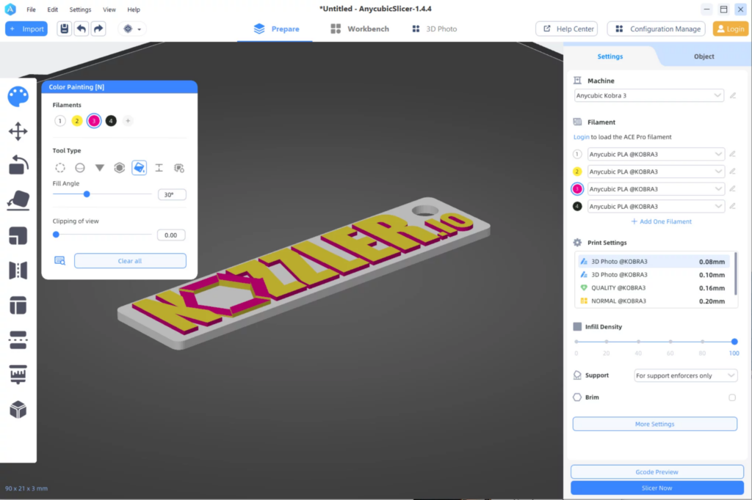Image resolution: width=752 pixels, height=500 pixels.
Task: Click the Clear all button
Action: tap(130, 261)
